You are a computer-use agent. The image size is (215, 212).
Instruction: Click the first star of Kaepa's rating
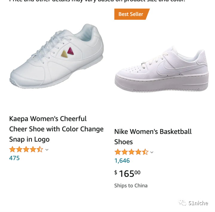(x=12, y=150)
